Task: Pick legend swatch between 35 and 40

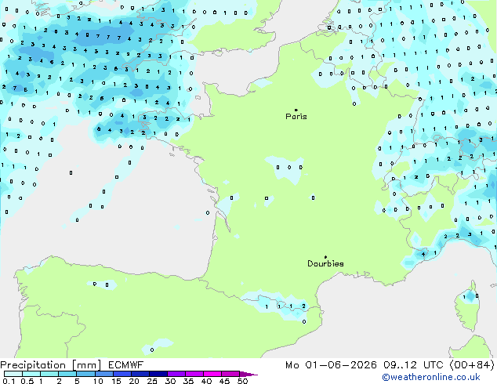Action: [x=194, y=374]
